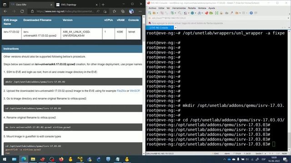Click the 'isrv-17.03.02' table cell
Screen dimensions: 291x163
tap(11, 34)
